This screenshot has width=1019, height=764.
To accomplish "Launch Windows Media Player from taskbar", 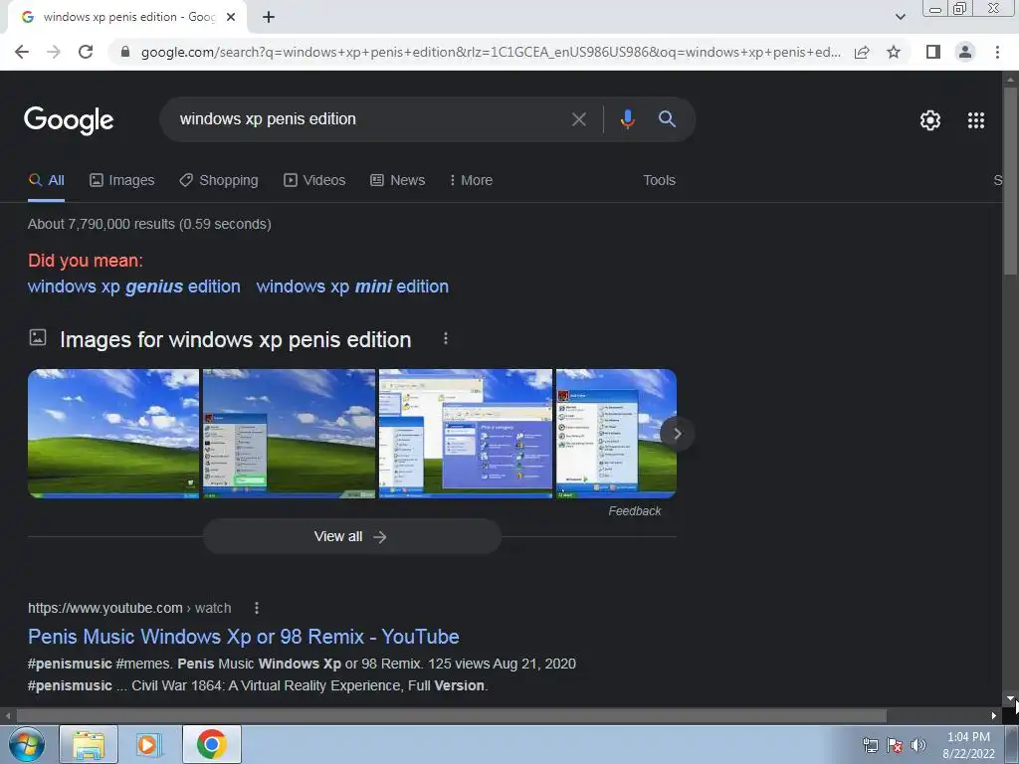I will [x=149, y=744].
